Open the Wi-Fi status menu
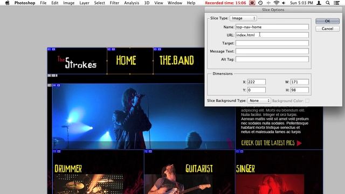345x194 pixels. click(x=277, y=3)
